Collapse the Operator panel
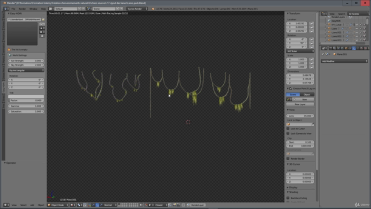 click(x=5, y=163)
